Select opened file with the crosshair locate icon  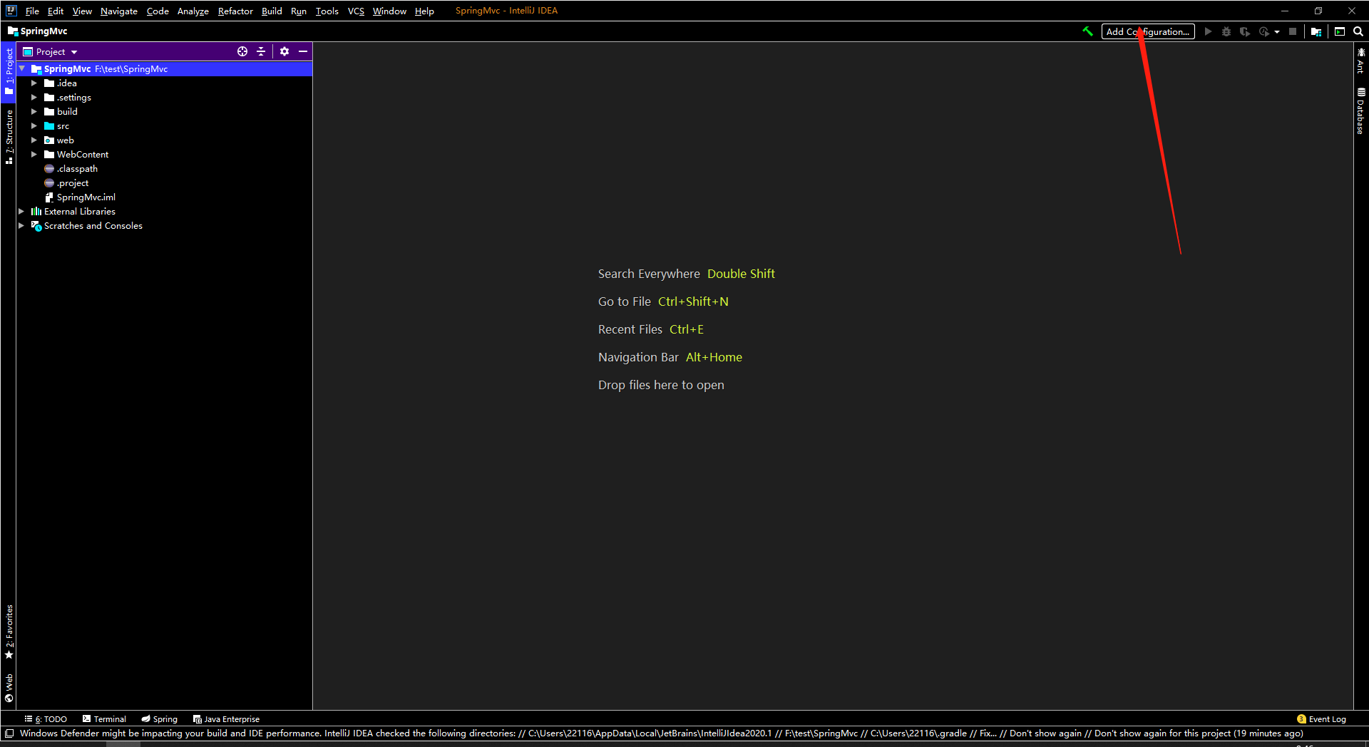pyautogui.click(x=242, y=51)
